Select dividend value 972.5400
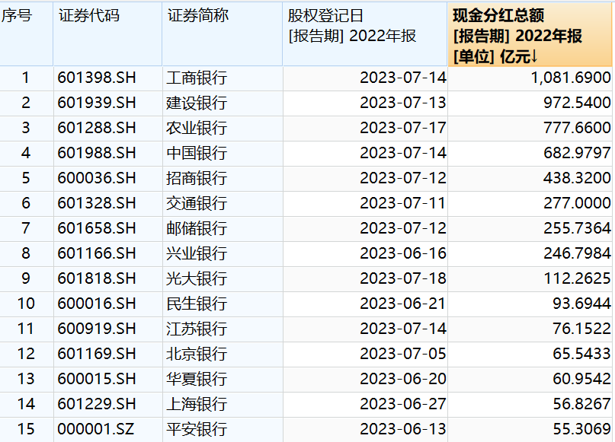Viewport: 615px width, 442px height. click(577, 103)
